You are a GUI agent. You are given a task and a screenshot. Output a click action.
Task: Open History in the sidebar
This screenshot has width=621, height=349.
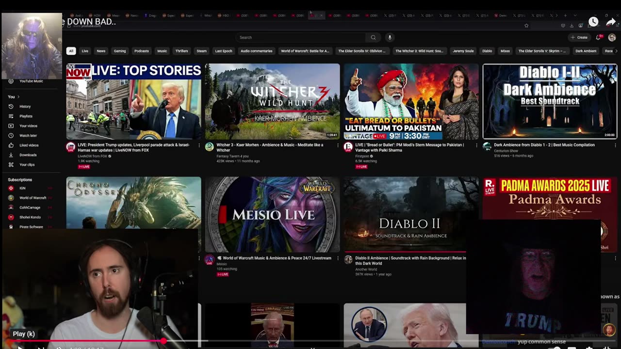[25, 107]
